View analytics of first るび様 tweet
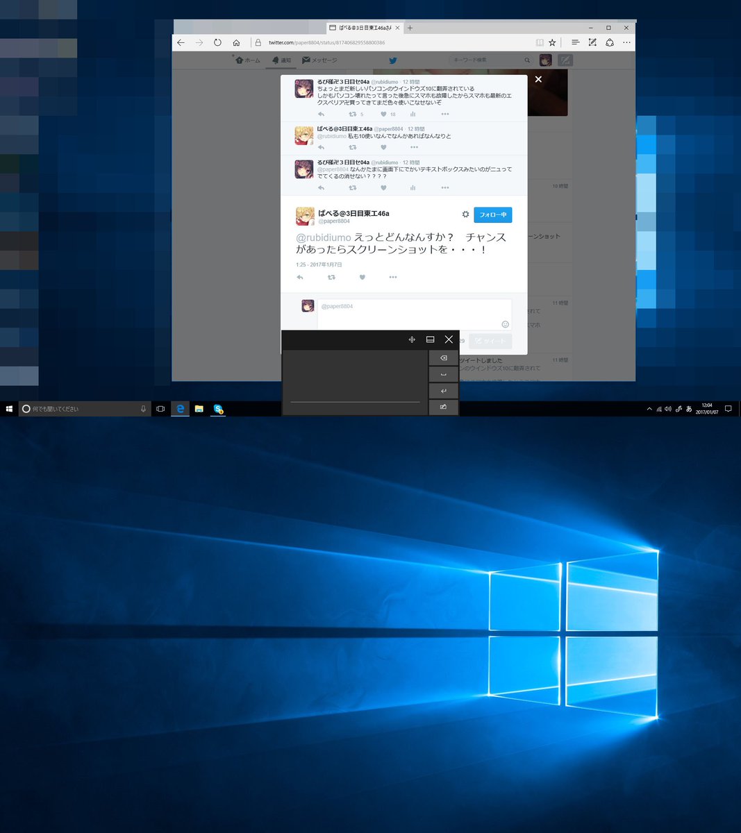 click(x=413, y=114)
